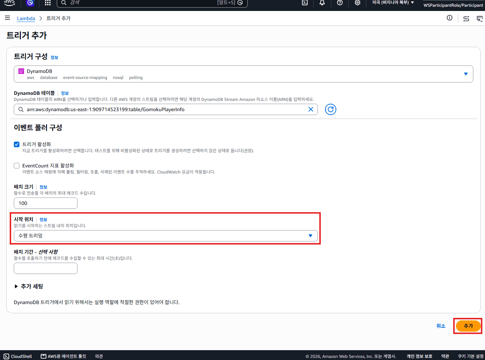
Task: Open the side navigation hamburger menu
Action: (x=7, y=18)
